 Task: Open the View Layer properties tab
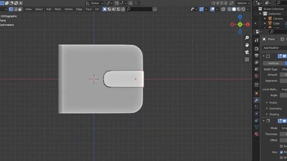coord(257,63)
